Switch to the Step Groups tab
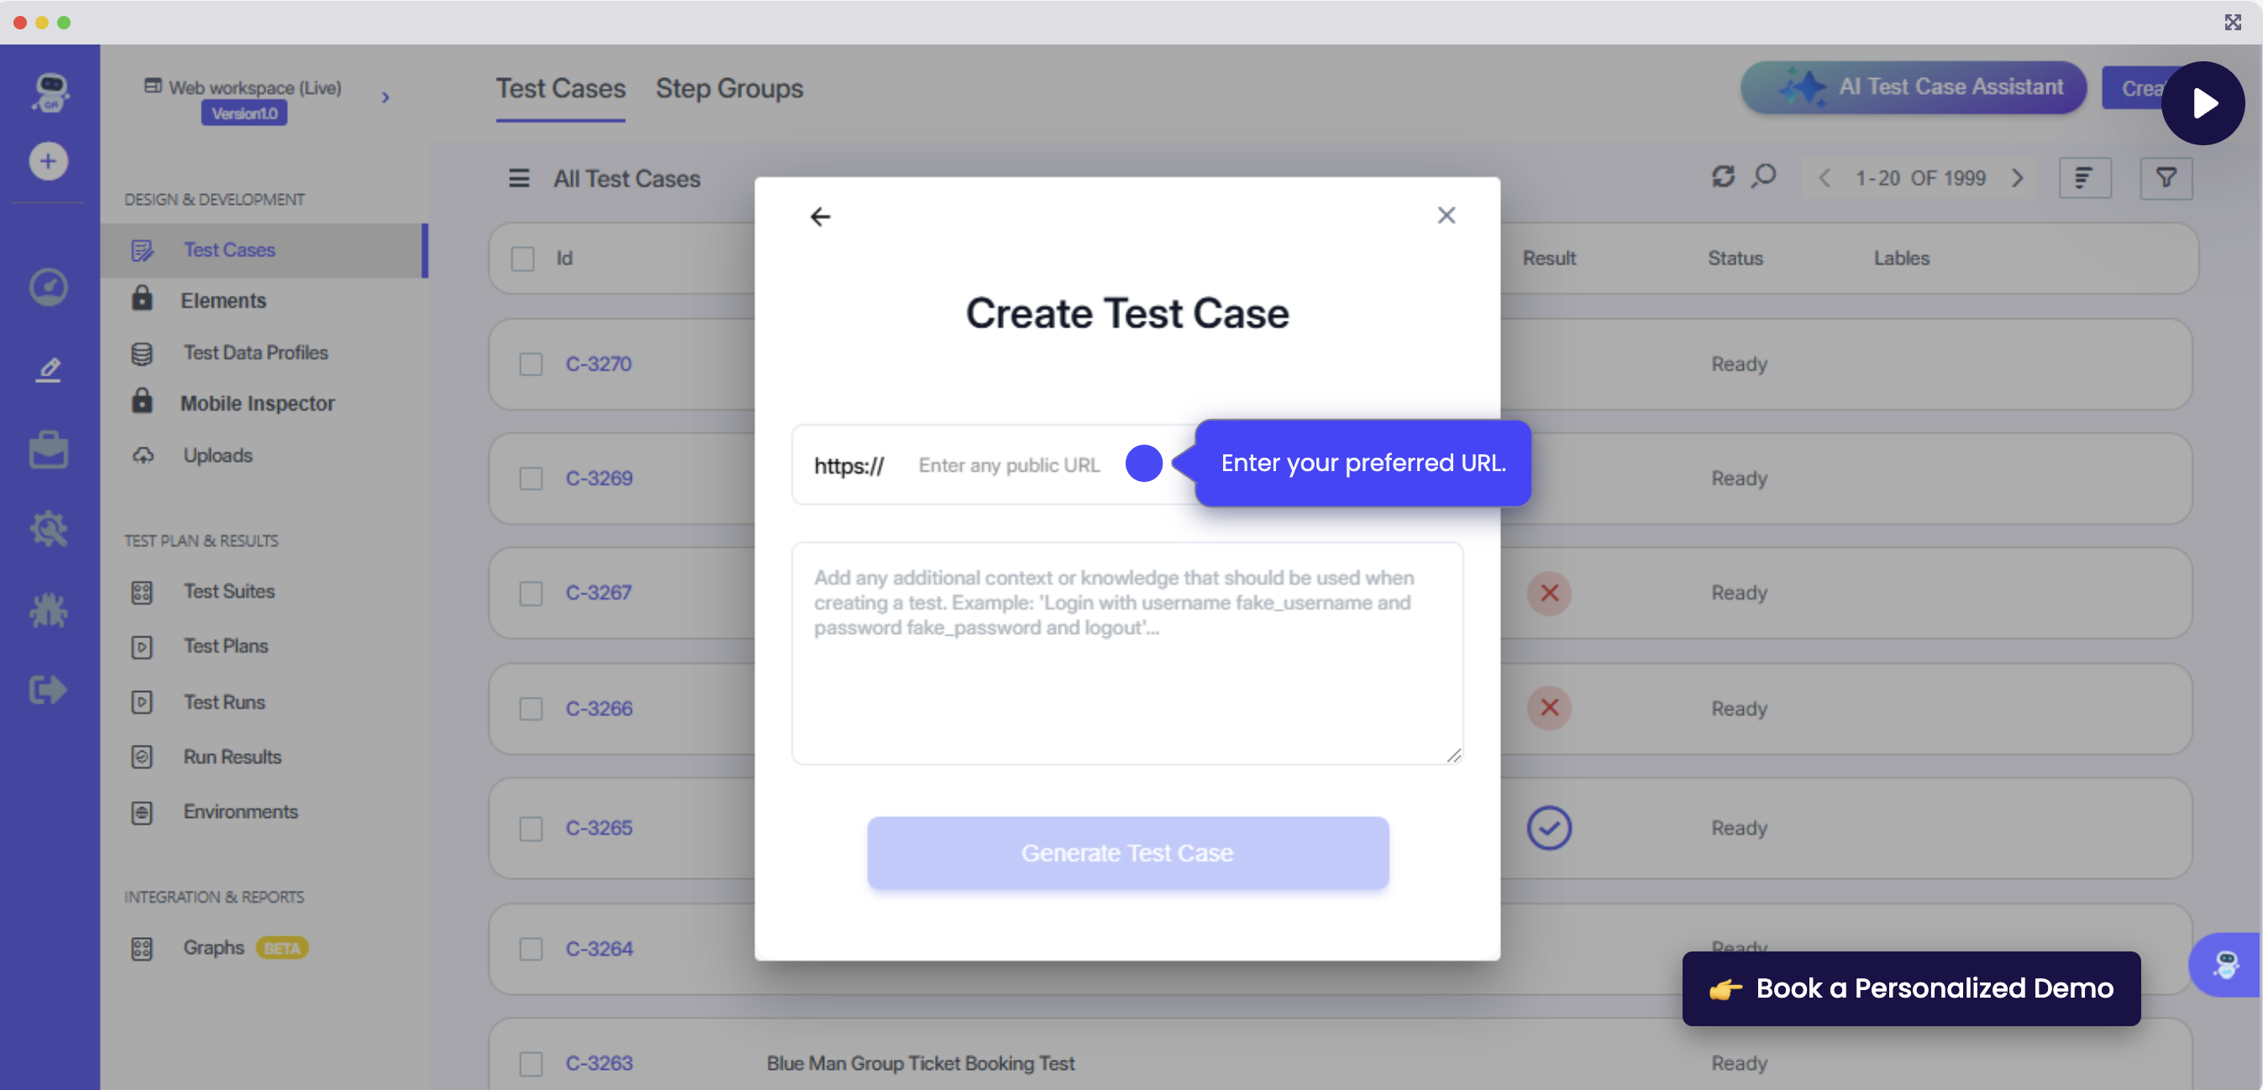This screenshot has width=2263, height=1090. (728, 88)
